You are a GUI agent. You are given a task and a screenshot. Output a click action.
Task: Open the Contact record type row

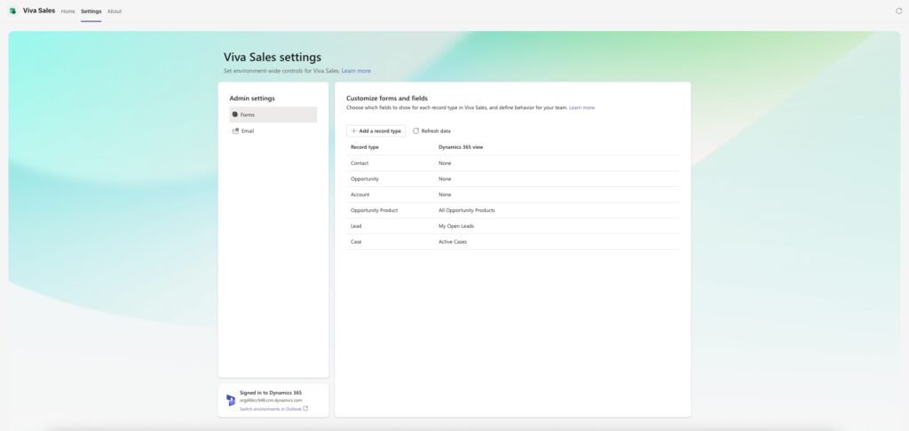point(360,163)
